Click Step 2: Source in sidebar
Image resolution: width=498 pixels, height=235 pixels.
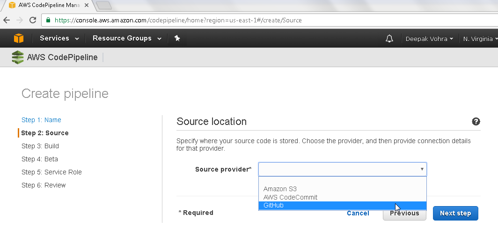tap(45, 133)
